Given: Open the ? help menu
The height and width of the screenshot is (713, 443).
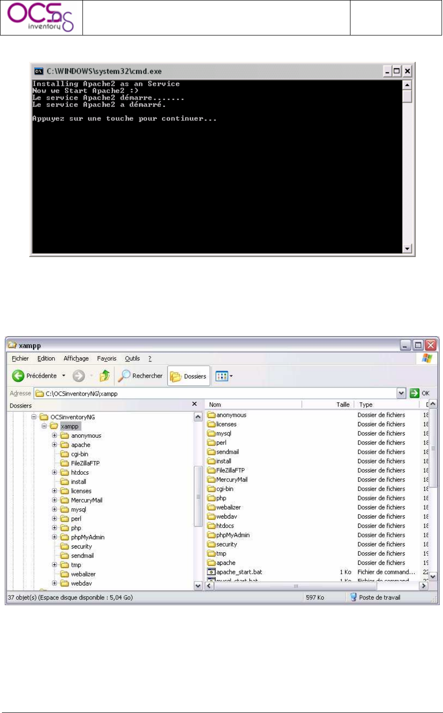Looking at the screenshot, I should pyautogui.click(x=150, y=359).
